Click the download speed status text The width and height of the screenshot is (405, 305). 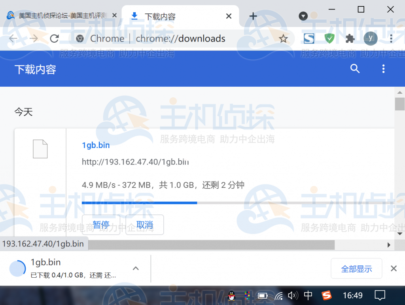163,185
